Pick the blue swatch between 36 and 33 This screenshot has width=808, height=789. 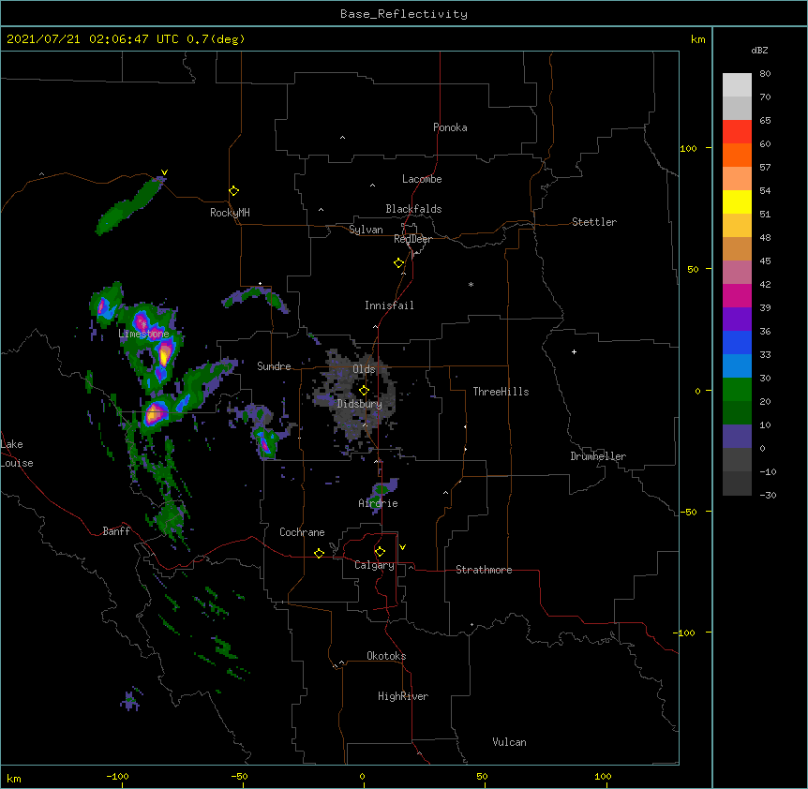coord(737,342)
